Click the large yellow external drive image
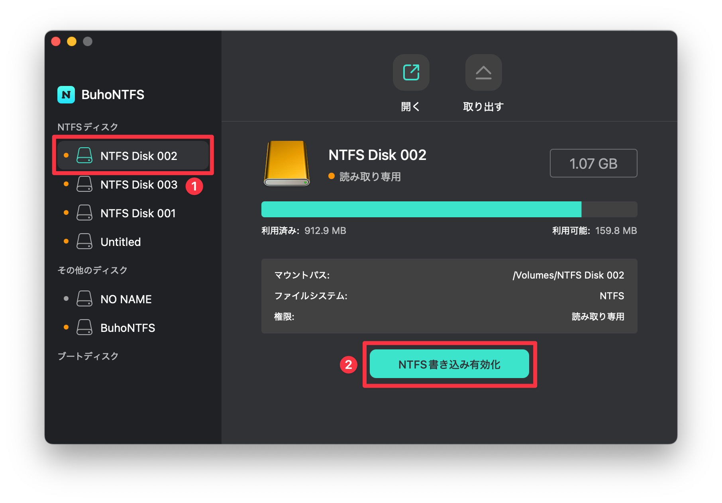This screenshot has width=722, height=503. (x=287, y=163)
